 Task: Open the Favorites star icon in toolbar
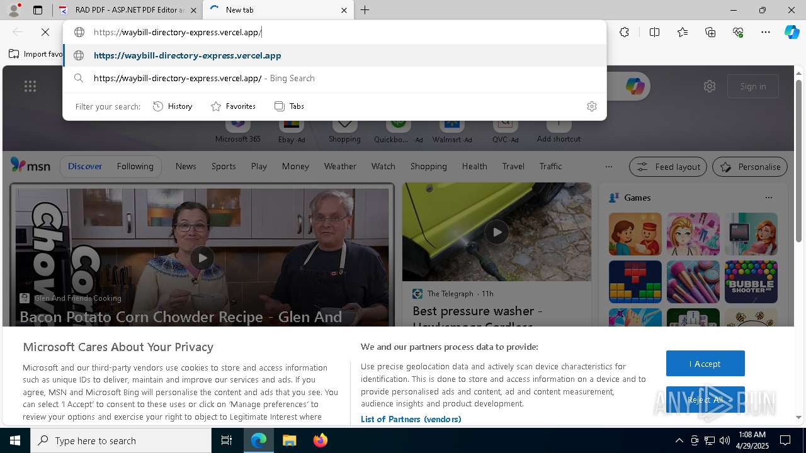683,32
